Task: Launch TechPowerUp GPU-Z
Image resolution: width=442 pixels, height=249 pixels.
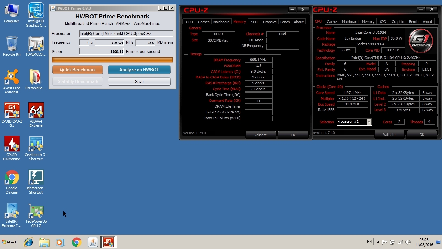Action: pyautogui.click(x=36, y=215)
